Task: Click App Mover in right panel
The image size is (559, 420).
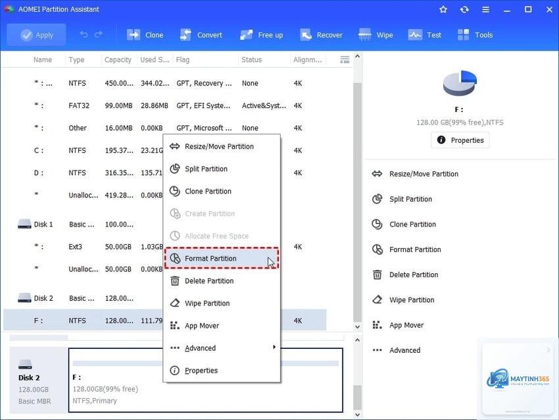Action: (x=398, y=325)
